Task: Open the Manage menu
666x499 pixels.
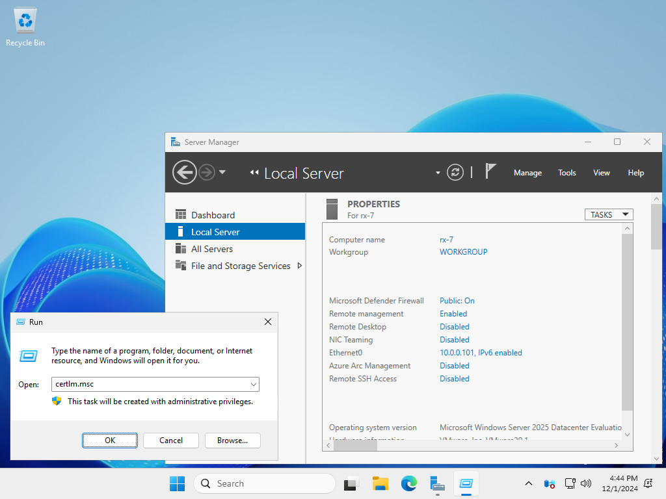Action: 527,173
